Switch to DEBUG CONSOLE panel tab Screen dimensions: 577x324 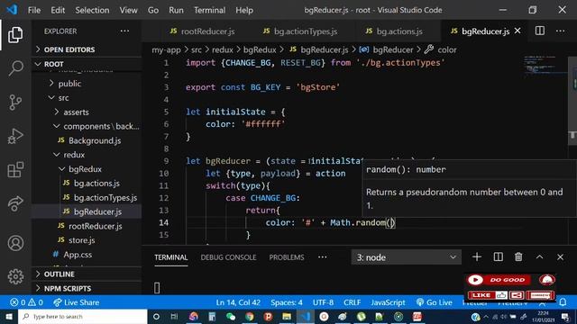(x=228, y=257)
